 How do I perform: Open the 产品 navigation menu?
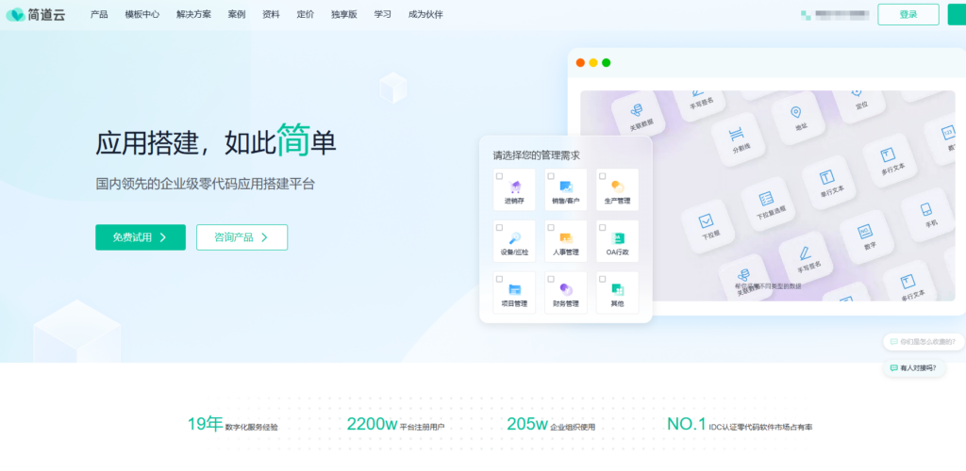pyautogui.click(x=99, y=14)
